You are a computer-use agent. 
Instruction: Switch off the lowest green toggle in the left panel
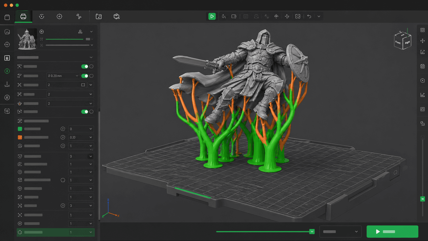pyautogui.click(x=85, y=112)
